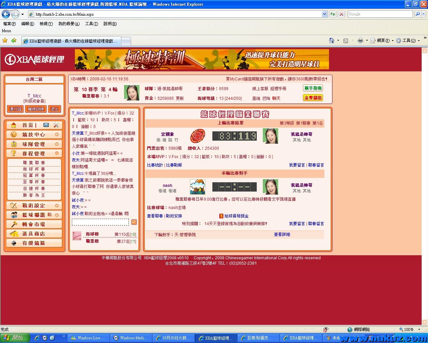Focus the chat message input box
The height and width of the screenshot is (343, 428).
(x=100, y=222)
